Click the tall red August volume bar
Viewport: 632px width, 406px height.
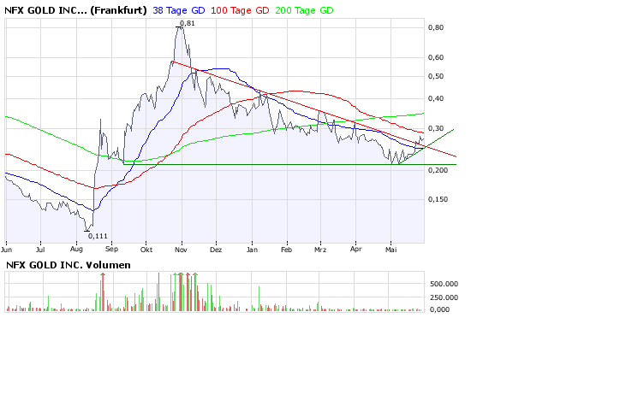coord(103,292)
